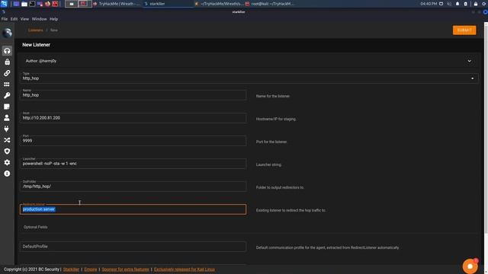Click the RedirectListener field
This screenshot has width=488, height=274.
pos(133,209)
